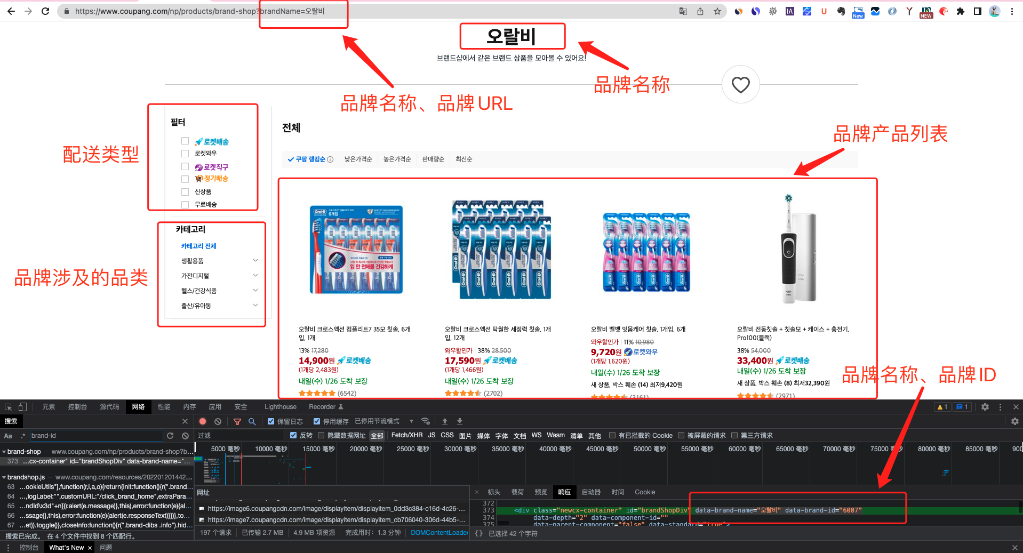The width and height of the screenshot is (1023, 553).
Task: Toggle the browser side panel icon
Action: coord(978,11)
